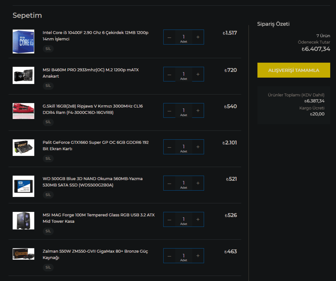This screenshot has height=281, width=336.
Task: Remove G.Skill RAM with SİL button
Action: pyautogui.click(x=48, y=122)
